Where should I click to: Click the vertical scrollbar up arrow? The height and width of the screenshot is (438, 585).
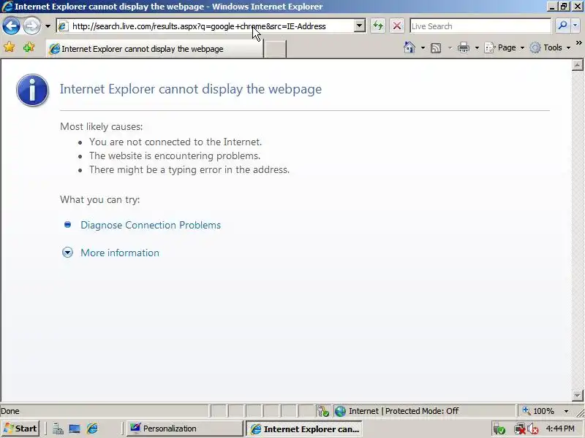tap(577, 65)
